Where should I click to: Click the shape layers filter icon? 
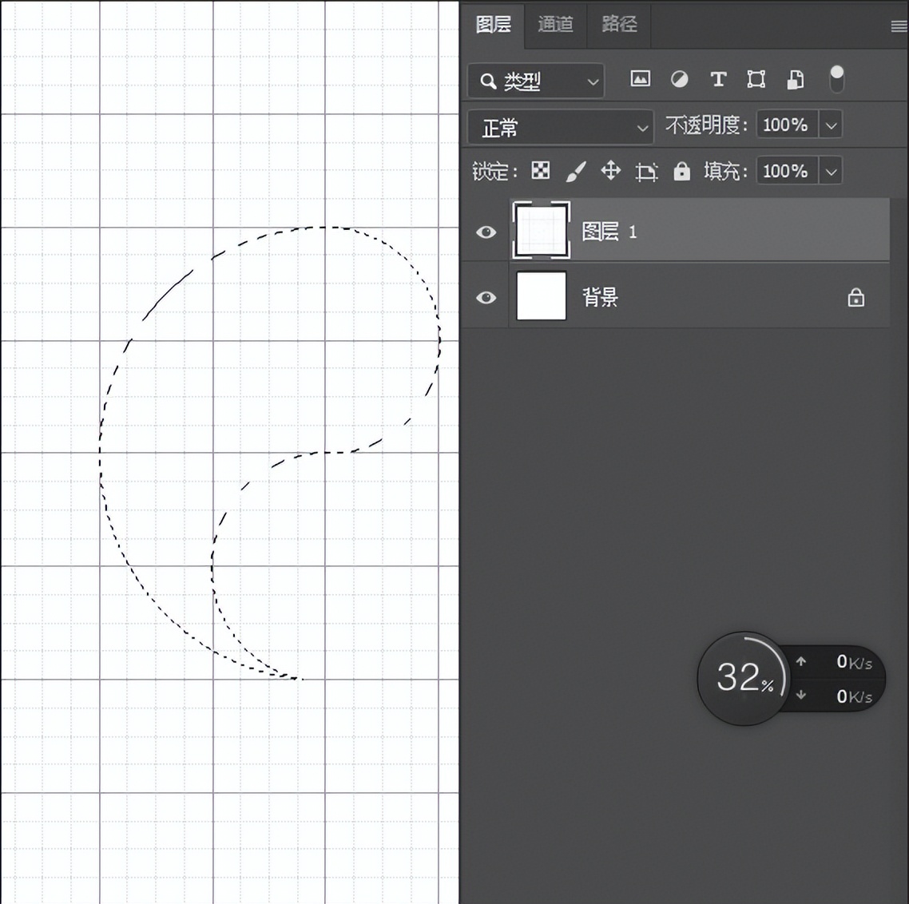pos(756,79)
